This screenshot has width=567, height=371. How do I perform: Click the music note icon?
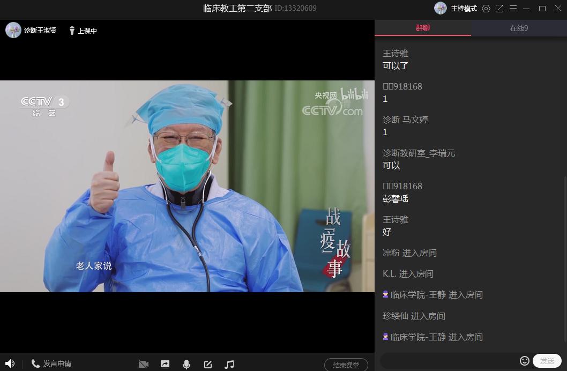coord(229,364)
